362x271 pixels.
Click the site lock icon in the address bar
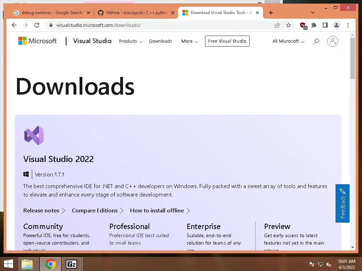point(51,25)
